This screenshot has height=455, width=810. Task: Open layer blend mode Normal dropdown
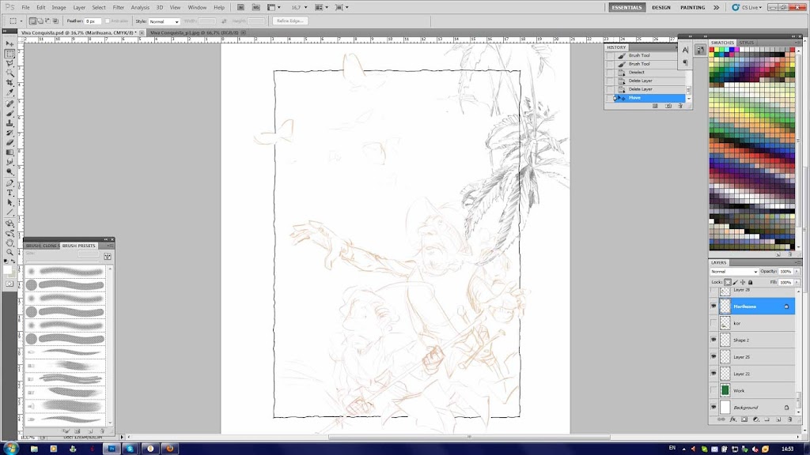(x=734, y=272)
